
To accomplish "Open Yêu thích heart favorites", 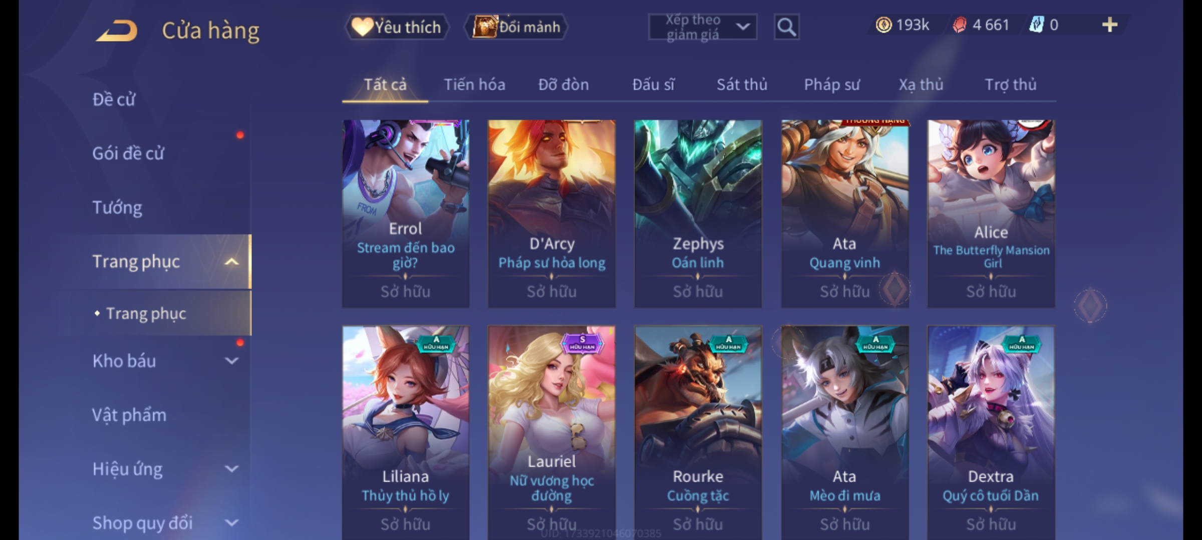I will (x=396, y=27).
